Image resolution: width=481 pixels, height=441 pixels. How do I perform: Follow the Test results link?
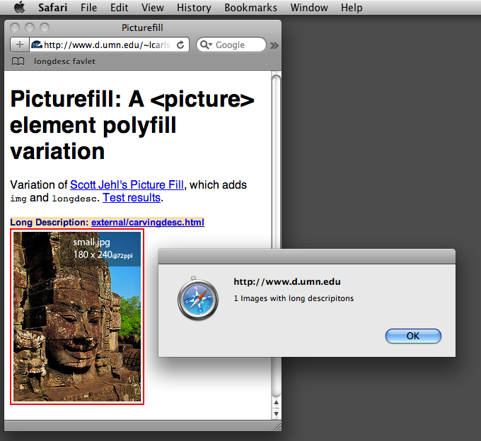point(132,198)
